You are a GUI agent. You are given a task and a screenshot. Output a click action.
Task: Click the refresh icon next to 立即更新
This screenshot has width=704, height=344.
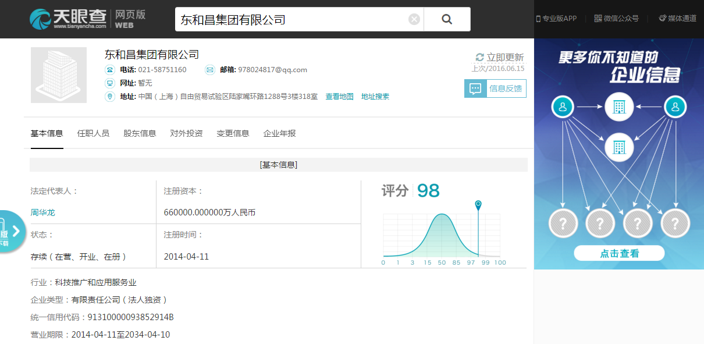pos(480,57)
